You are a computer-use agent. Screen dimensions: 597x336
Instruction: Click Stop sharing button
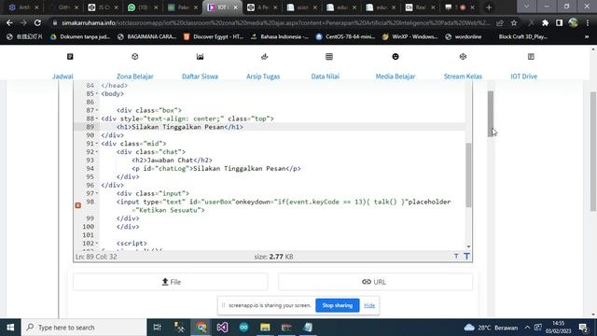pos(338,305)
